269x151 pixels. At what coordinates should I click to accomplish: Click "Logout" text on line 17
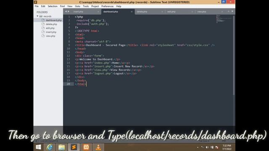pos(119,73)
